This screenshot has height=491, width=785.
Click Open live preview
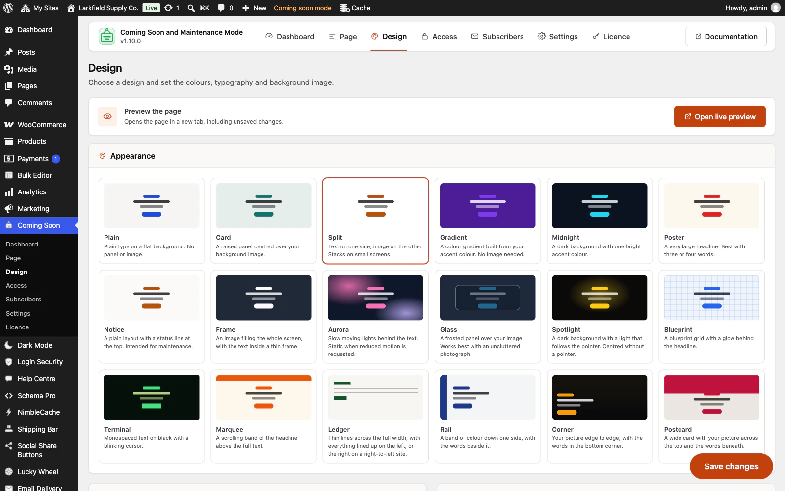coord(720,116)
